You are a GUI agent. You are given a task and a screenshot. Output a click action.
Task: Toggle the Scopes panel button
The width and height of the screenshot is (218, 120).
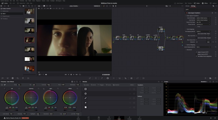210,78
